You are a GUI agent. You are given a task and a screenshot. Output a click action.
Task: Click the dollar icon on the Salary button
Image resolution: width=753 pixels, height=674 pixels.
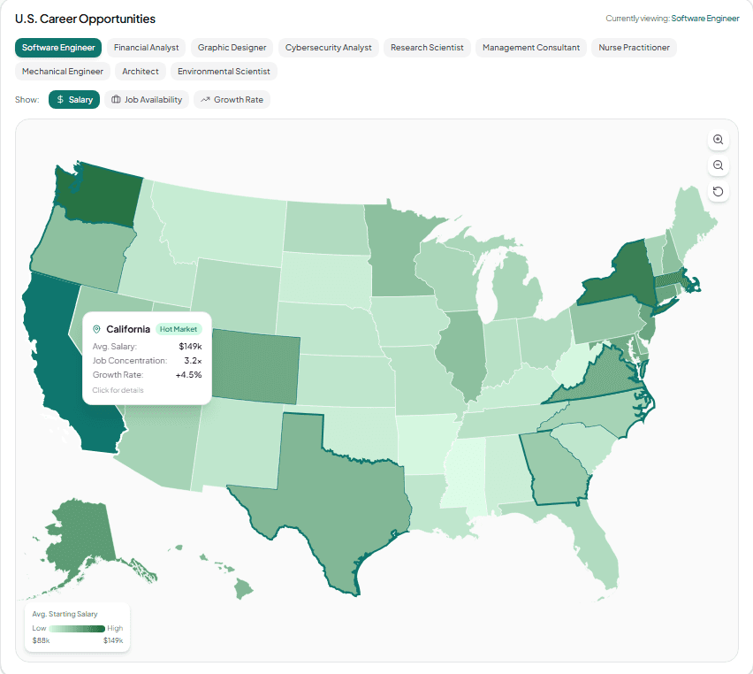pyautogui.click(x=60, y=100)
